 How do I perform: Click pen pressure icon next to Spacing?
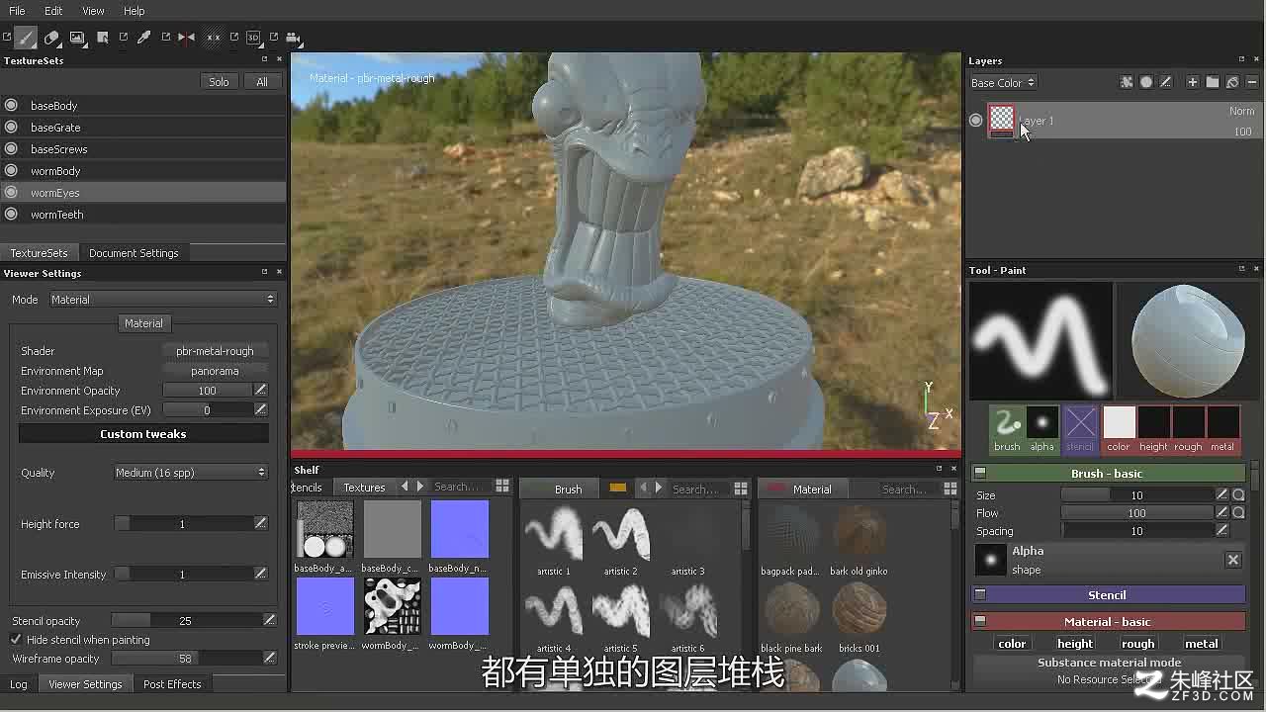[1222, 530]
